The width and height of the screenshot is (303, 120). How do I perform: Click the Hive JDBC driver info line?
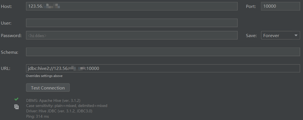[59, 111]
